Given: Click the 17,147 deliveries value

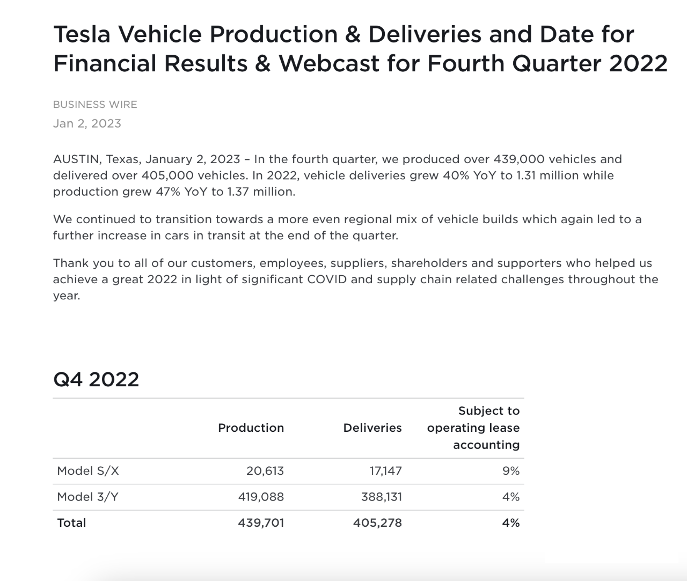Looking at the screenshot, I should click(x=385, y=471).
